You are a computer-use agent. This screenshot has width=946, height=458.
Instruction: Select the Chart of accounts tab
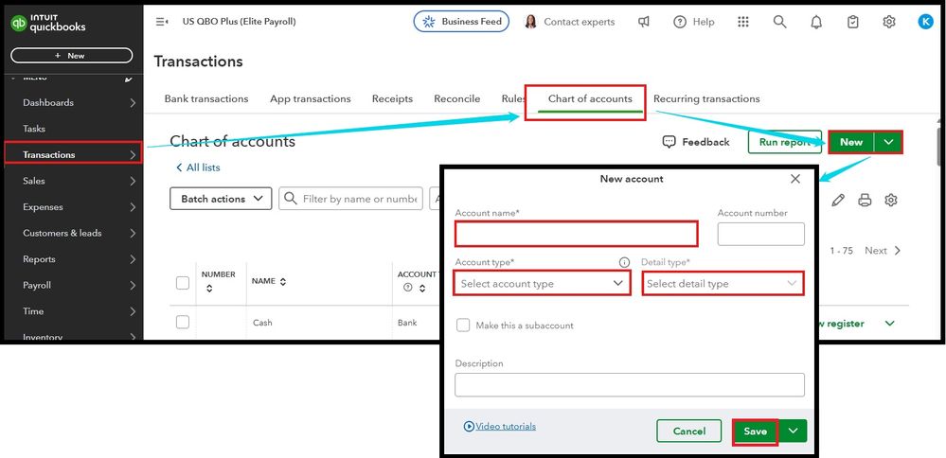tap(590, 98)
